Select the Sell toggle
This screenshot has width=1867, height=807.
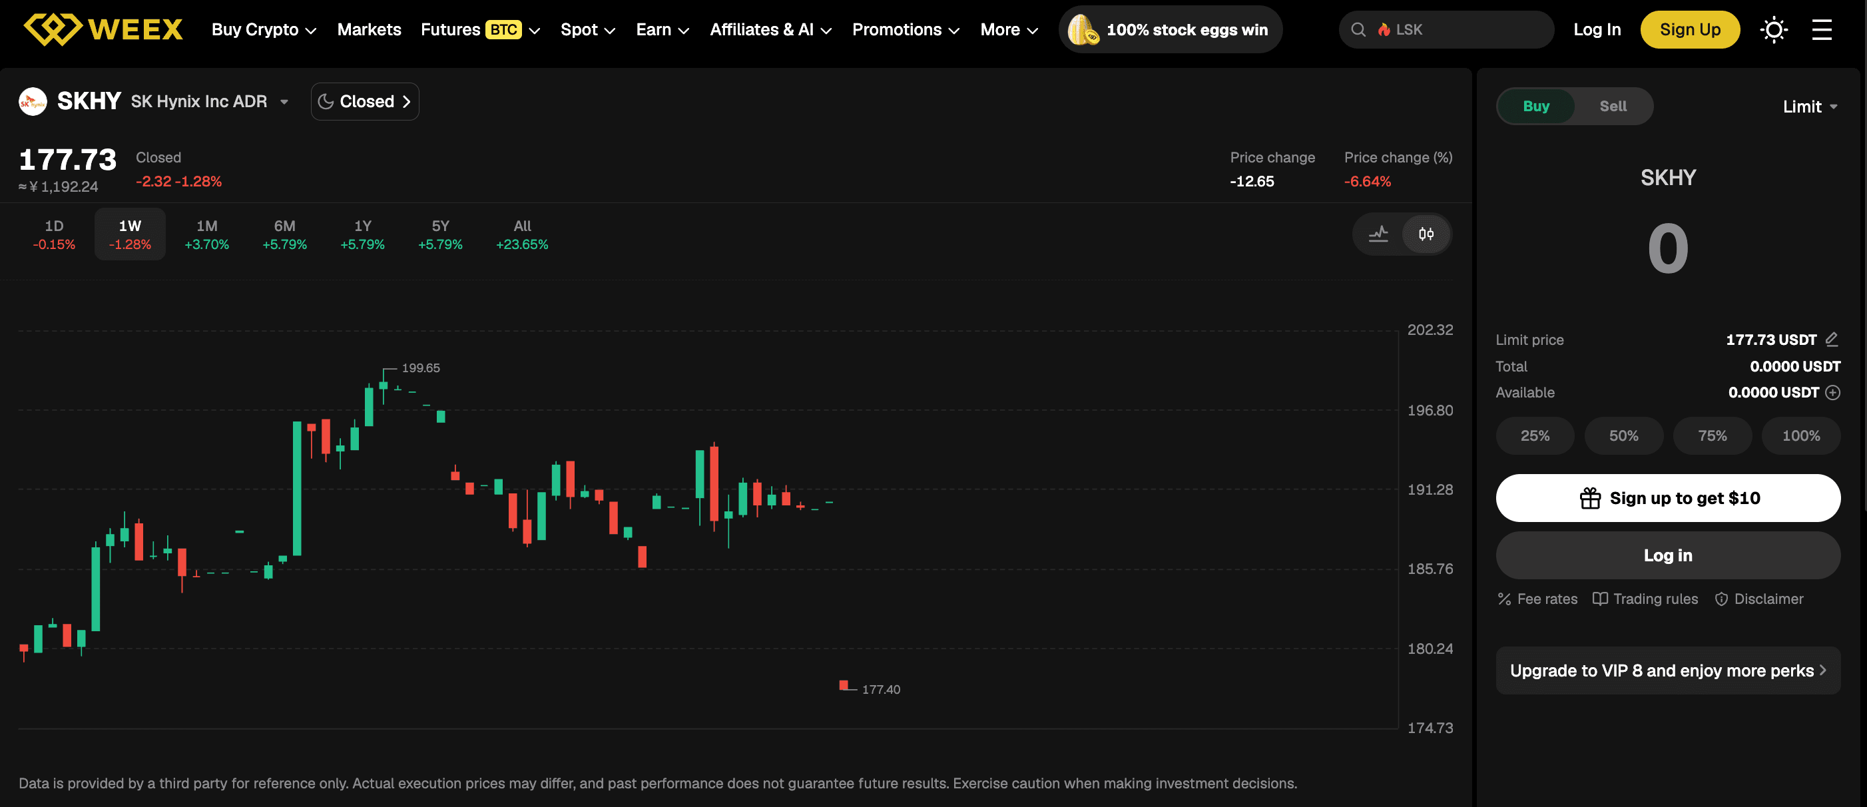pos(1613,106)
